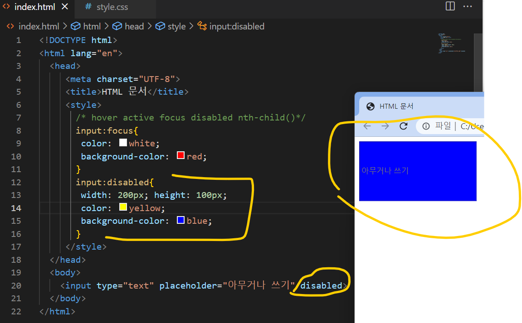
Task: Click the html file icon on editor tab
Action: click(6, 6)
